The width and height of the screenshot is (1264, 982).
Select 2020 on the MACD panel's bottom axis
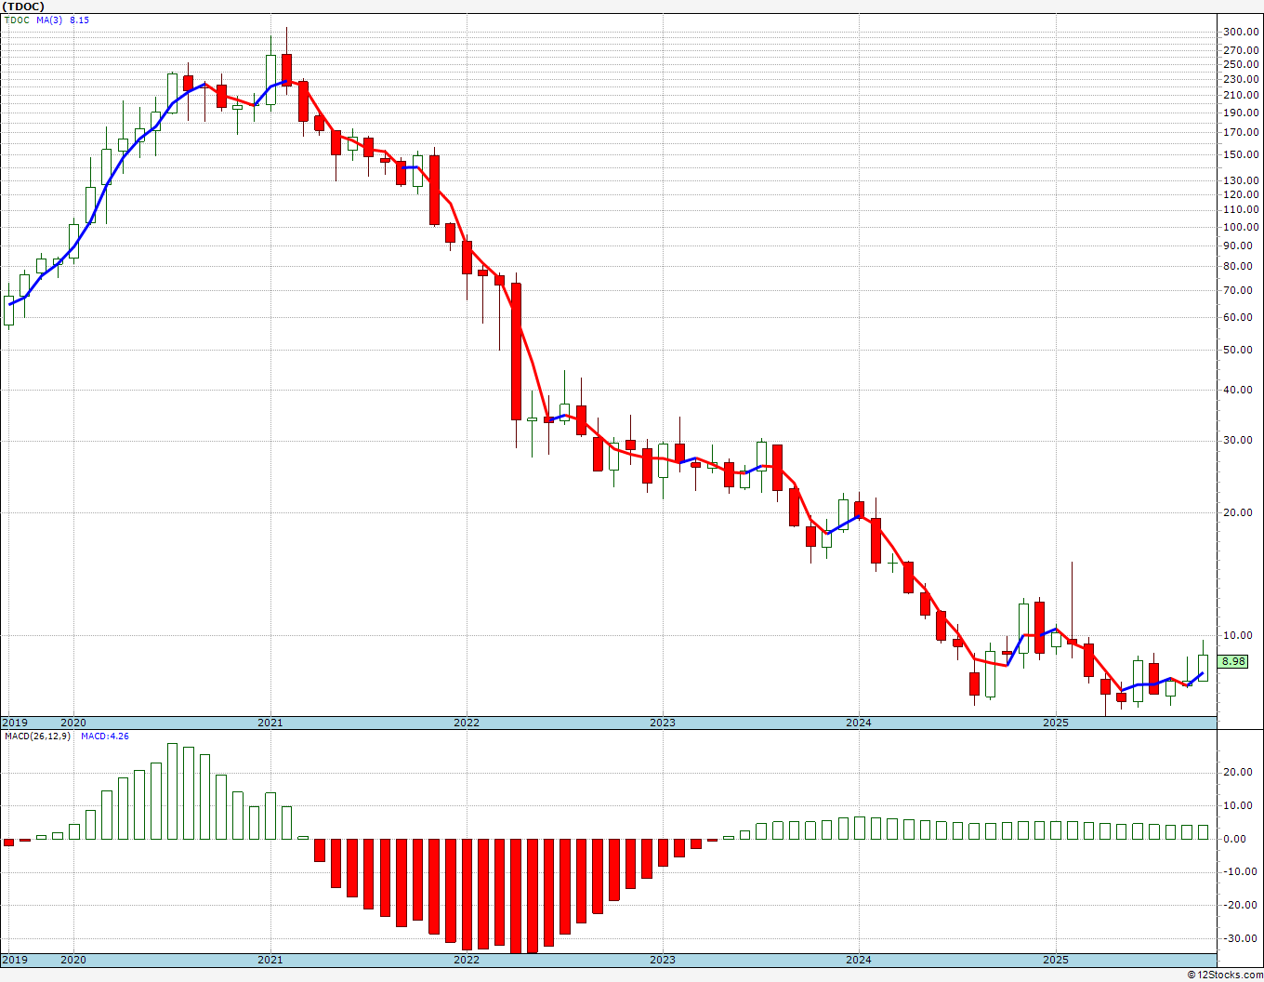click(x=72, y=960)
